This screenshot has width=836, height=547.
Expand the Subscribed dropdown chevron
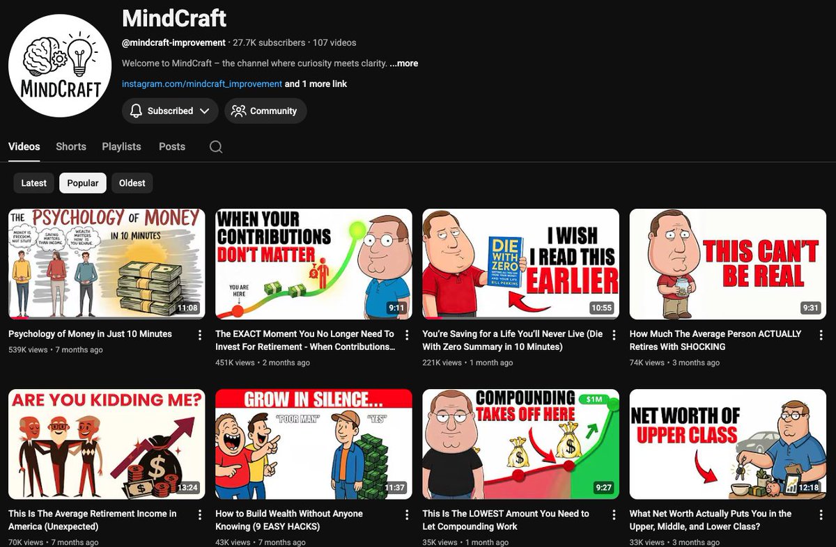204,111
